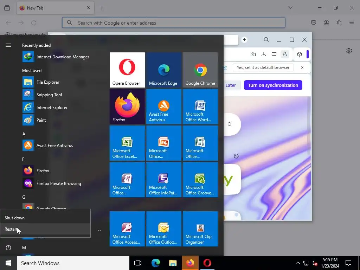Open Save to Pocket in Firefox

(x=313, y=22)
